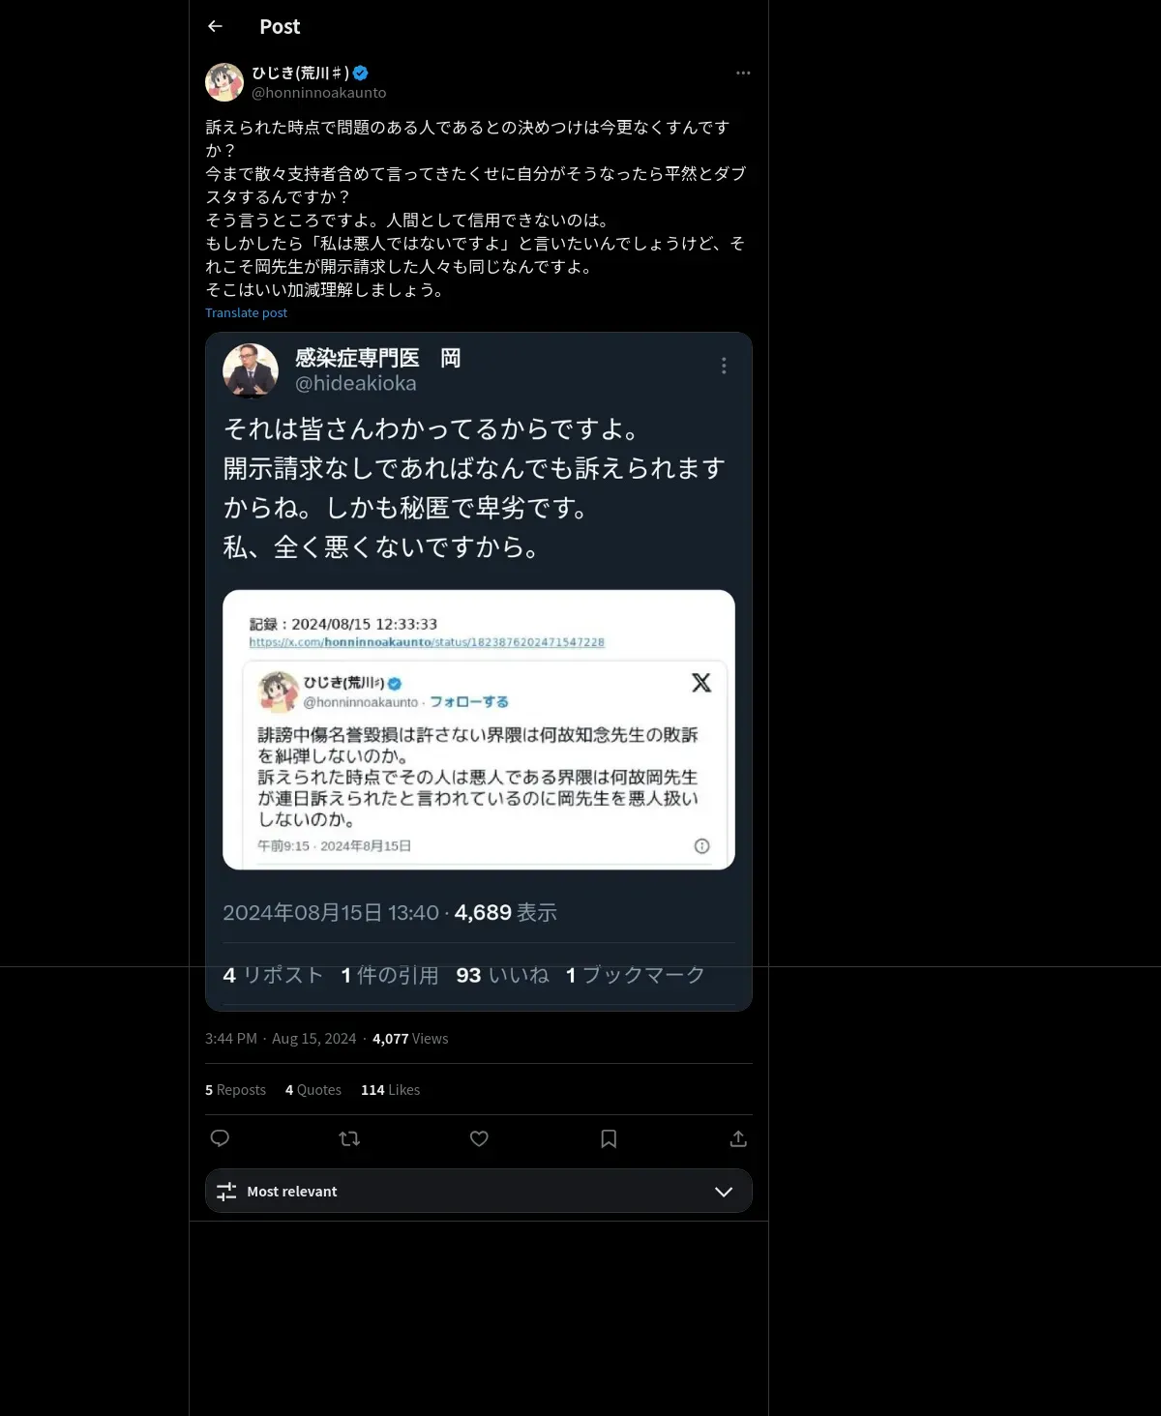Open the @honninnoakaunto handle

point(319,93)
